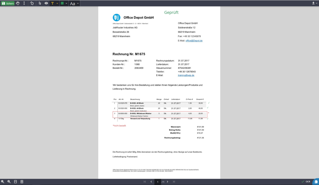Screen dimensions: 319x185
Task: Click the download icon at top right
Action: 313,3
